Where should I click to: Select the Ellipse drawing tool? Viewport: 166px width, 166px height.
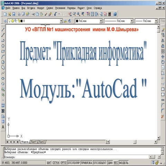pos(3,79)
